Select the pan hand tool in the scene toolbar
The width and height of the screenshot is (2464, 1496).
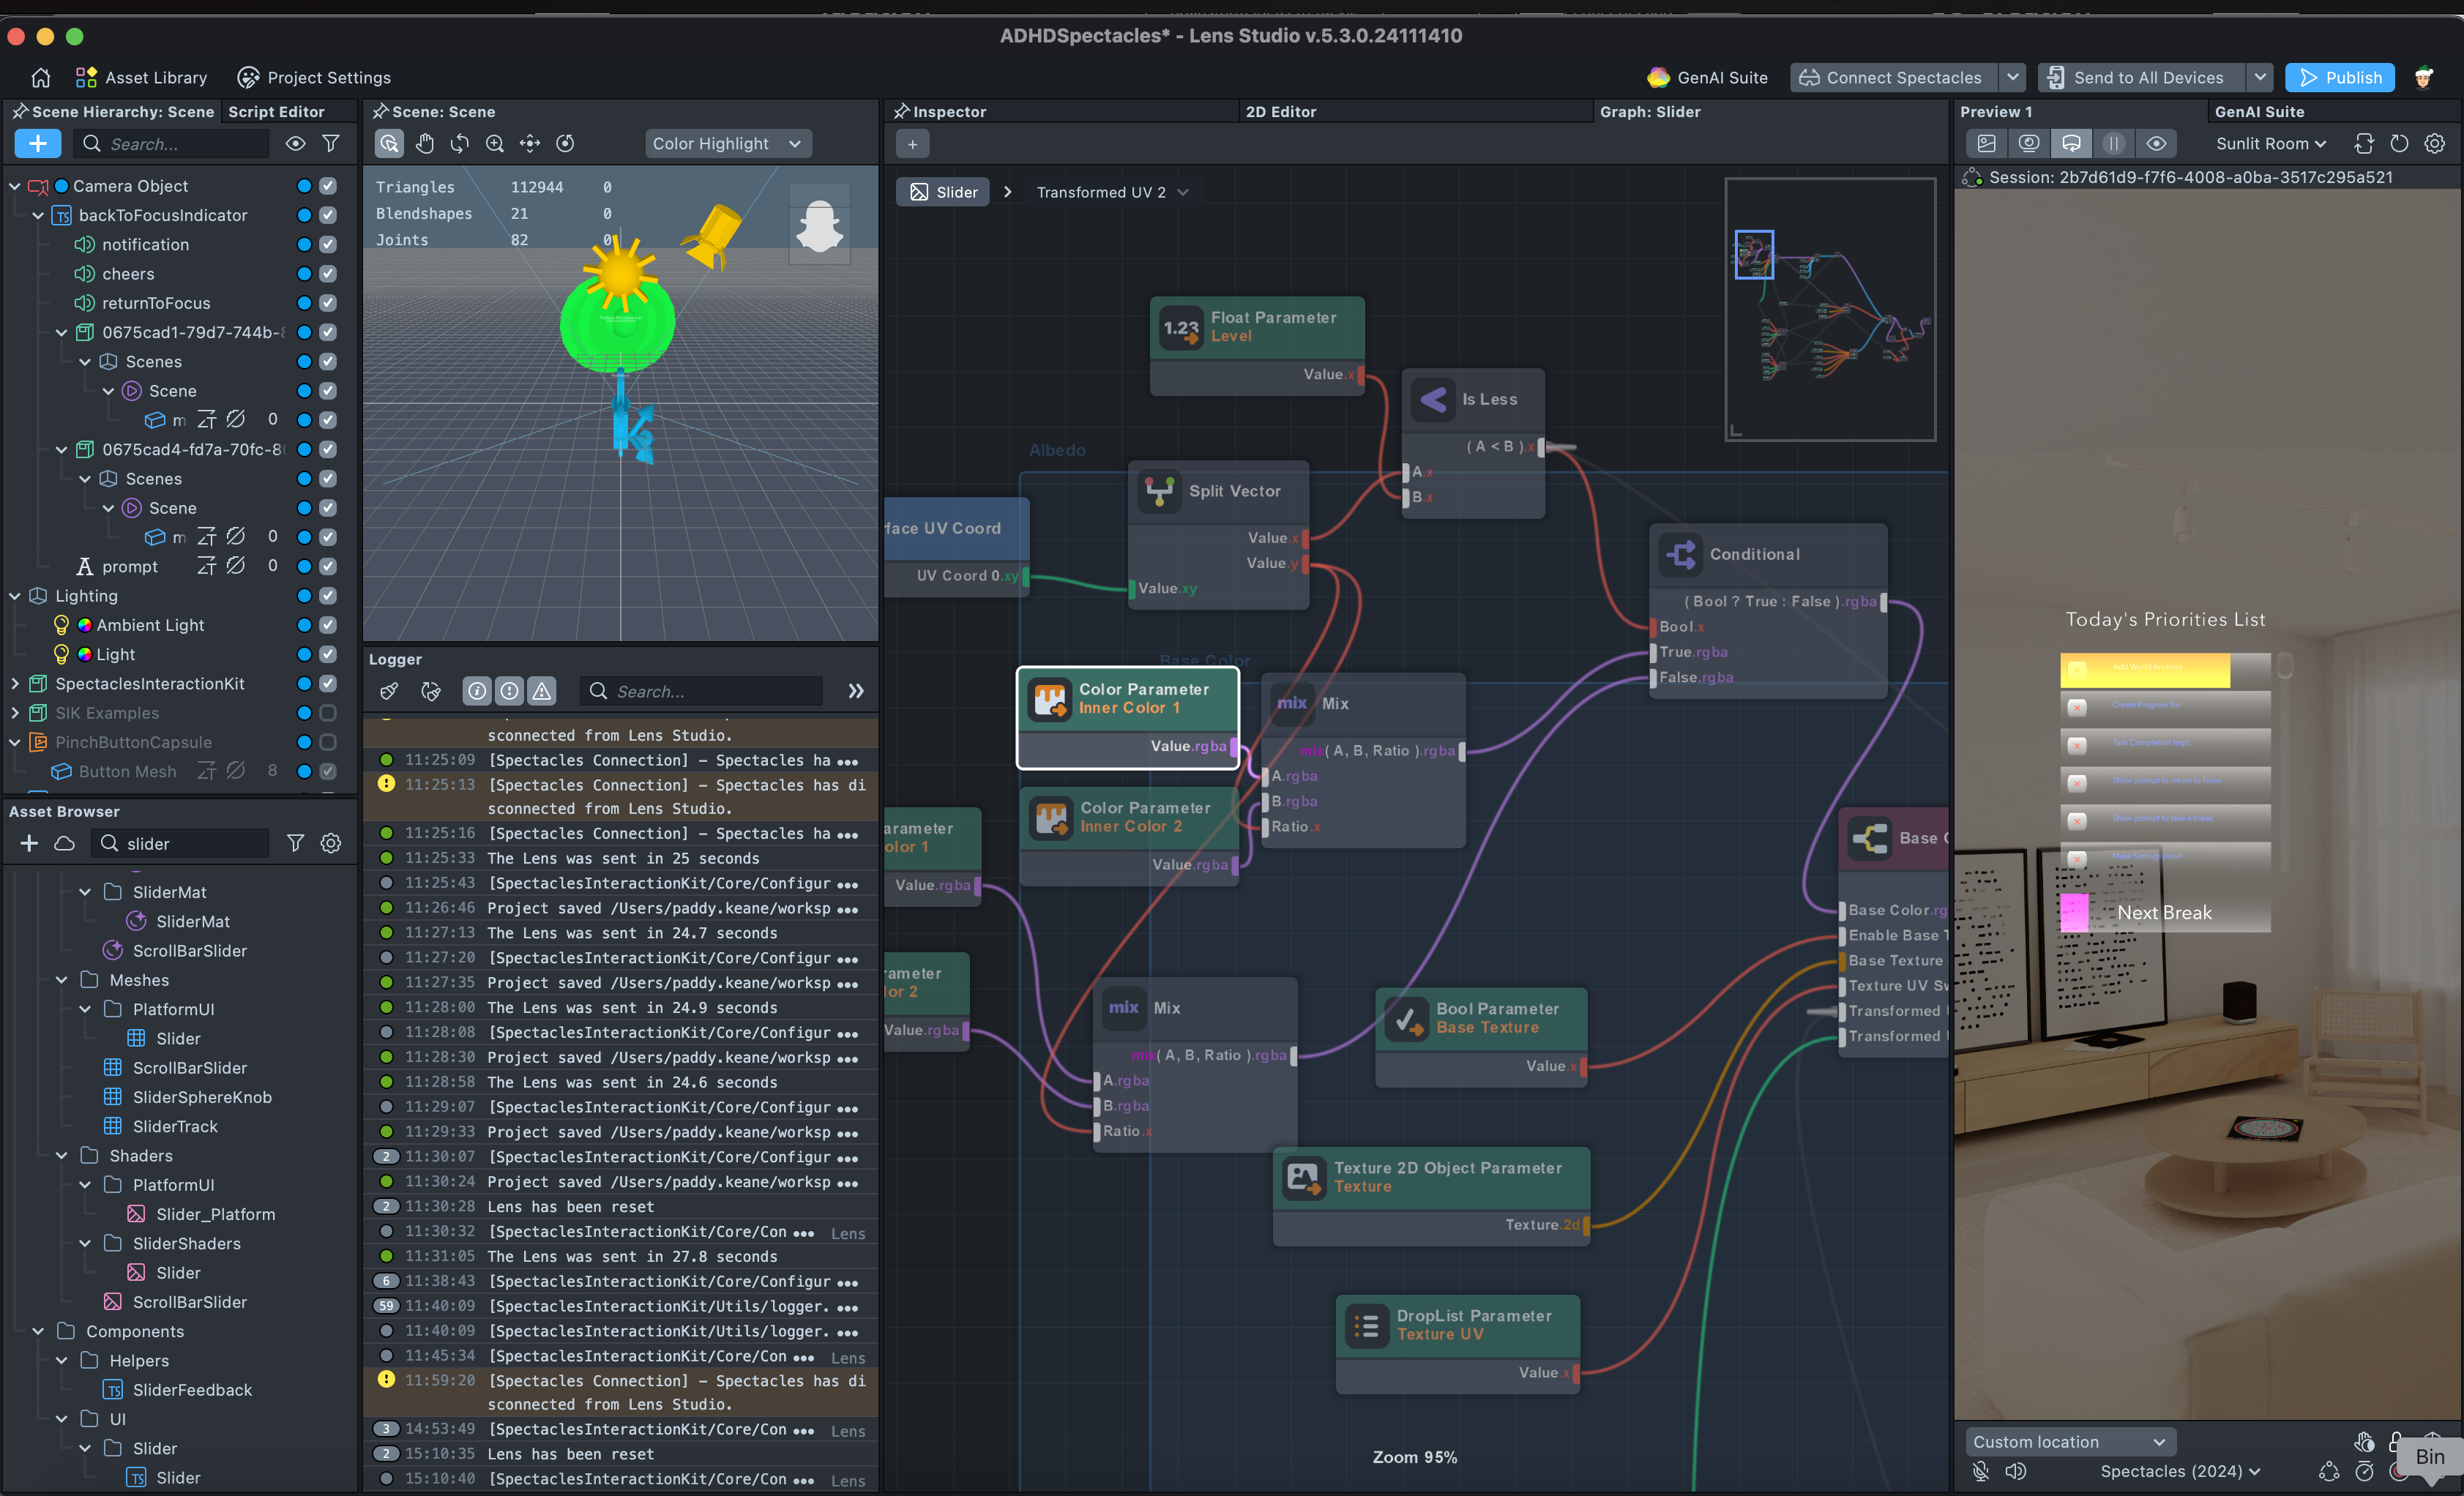click(x=424, y=143)
